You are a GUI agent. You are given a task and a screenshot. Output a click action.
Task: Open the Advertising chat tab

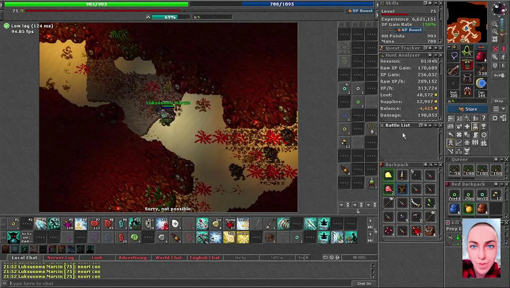pyautogui.click(x=132, y=258)
